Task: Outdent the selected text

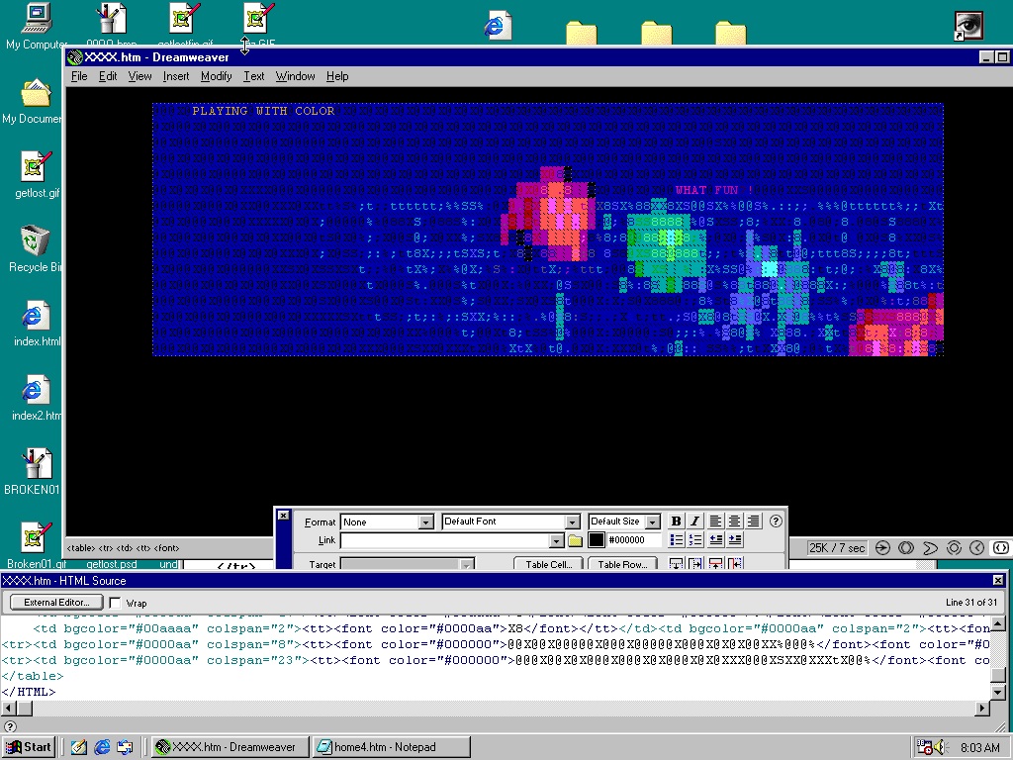Action: (x=716, y=539)
